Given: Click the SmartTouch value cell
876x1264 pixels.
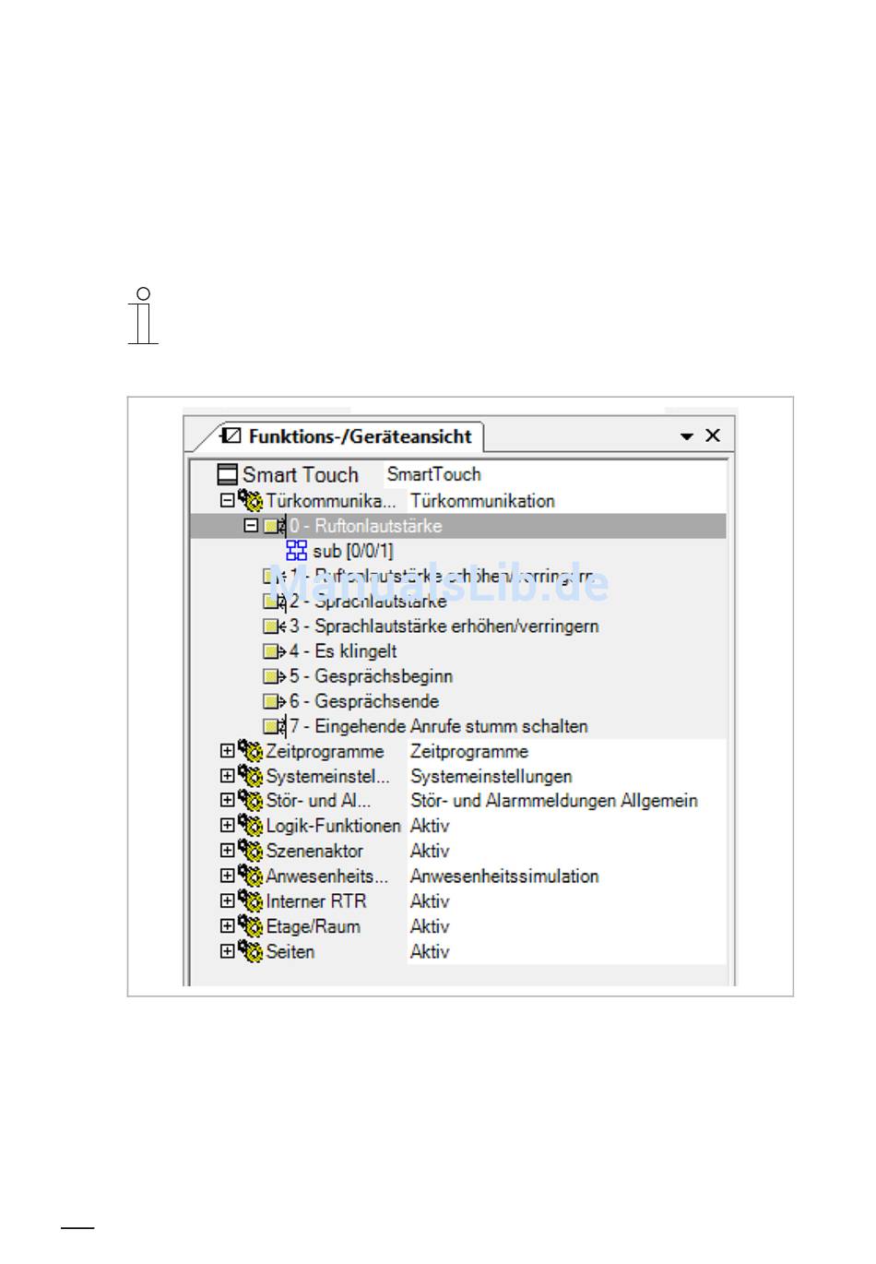Looking at the screenshot, I should coord(433,474).
